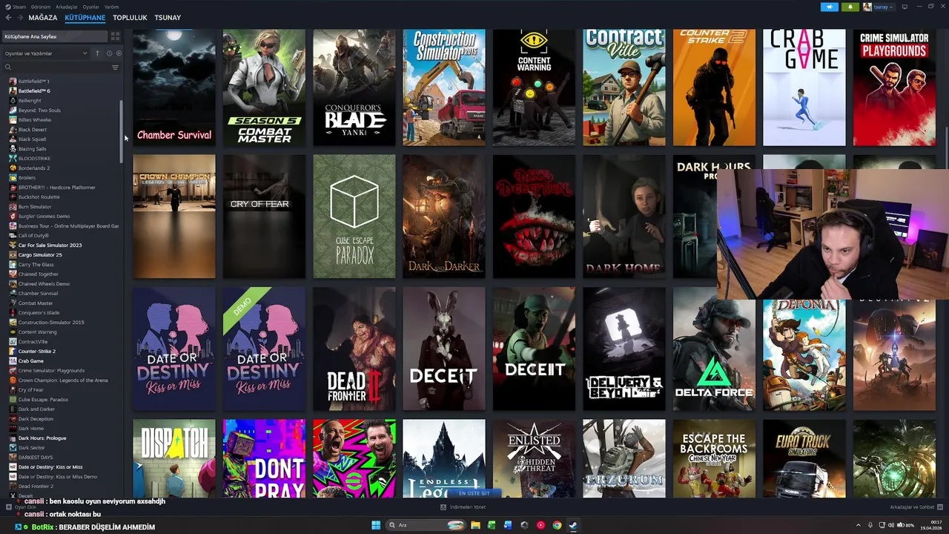The height and width of the screenshot is (534, 949).
Task: Click the library search field
Action: pos(59,67)
